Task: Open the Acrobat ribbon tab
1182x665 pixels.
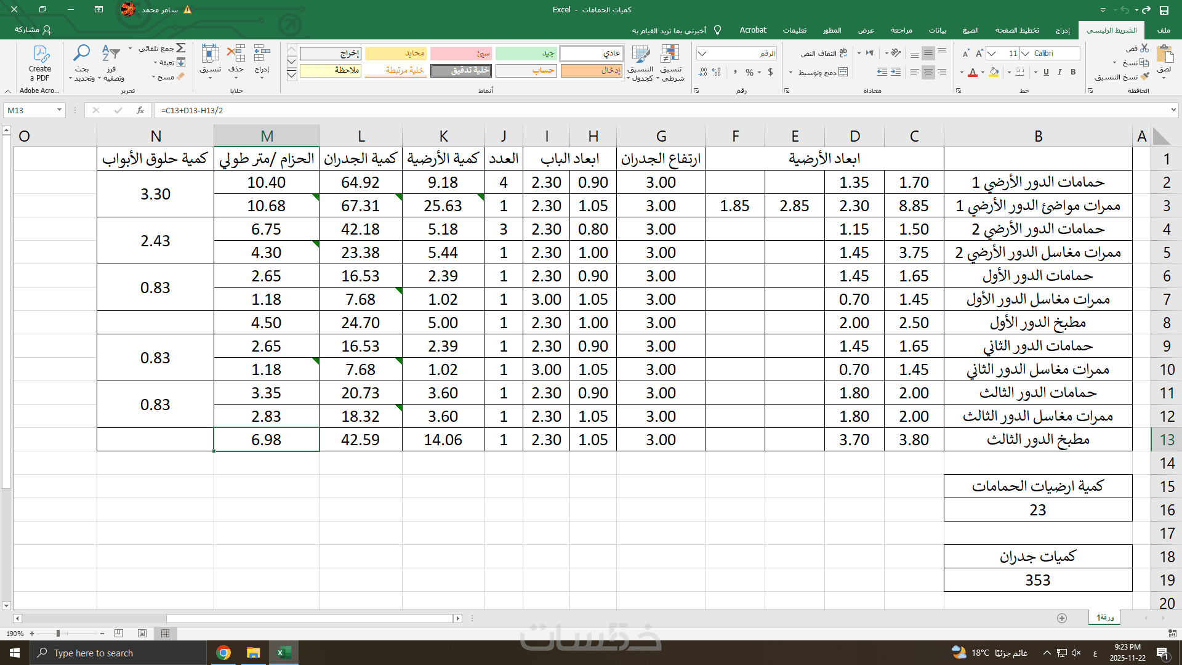Action: click(752, 30)
